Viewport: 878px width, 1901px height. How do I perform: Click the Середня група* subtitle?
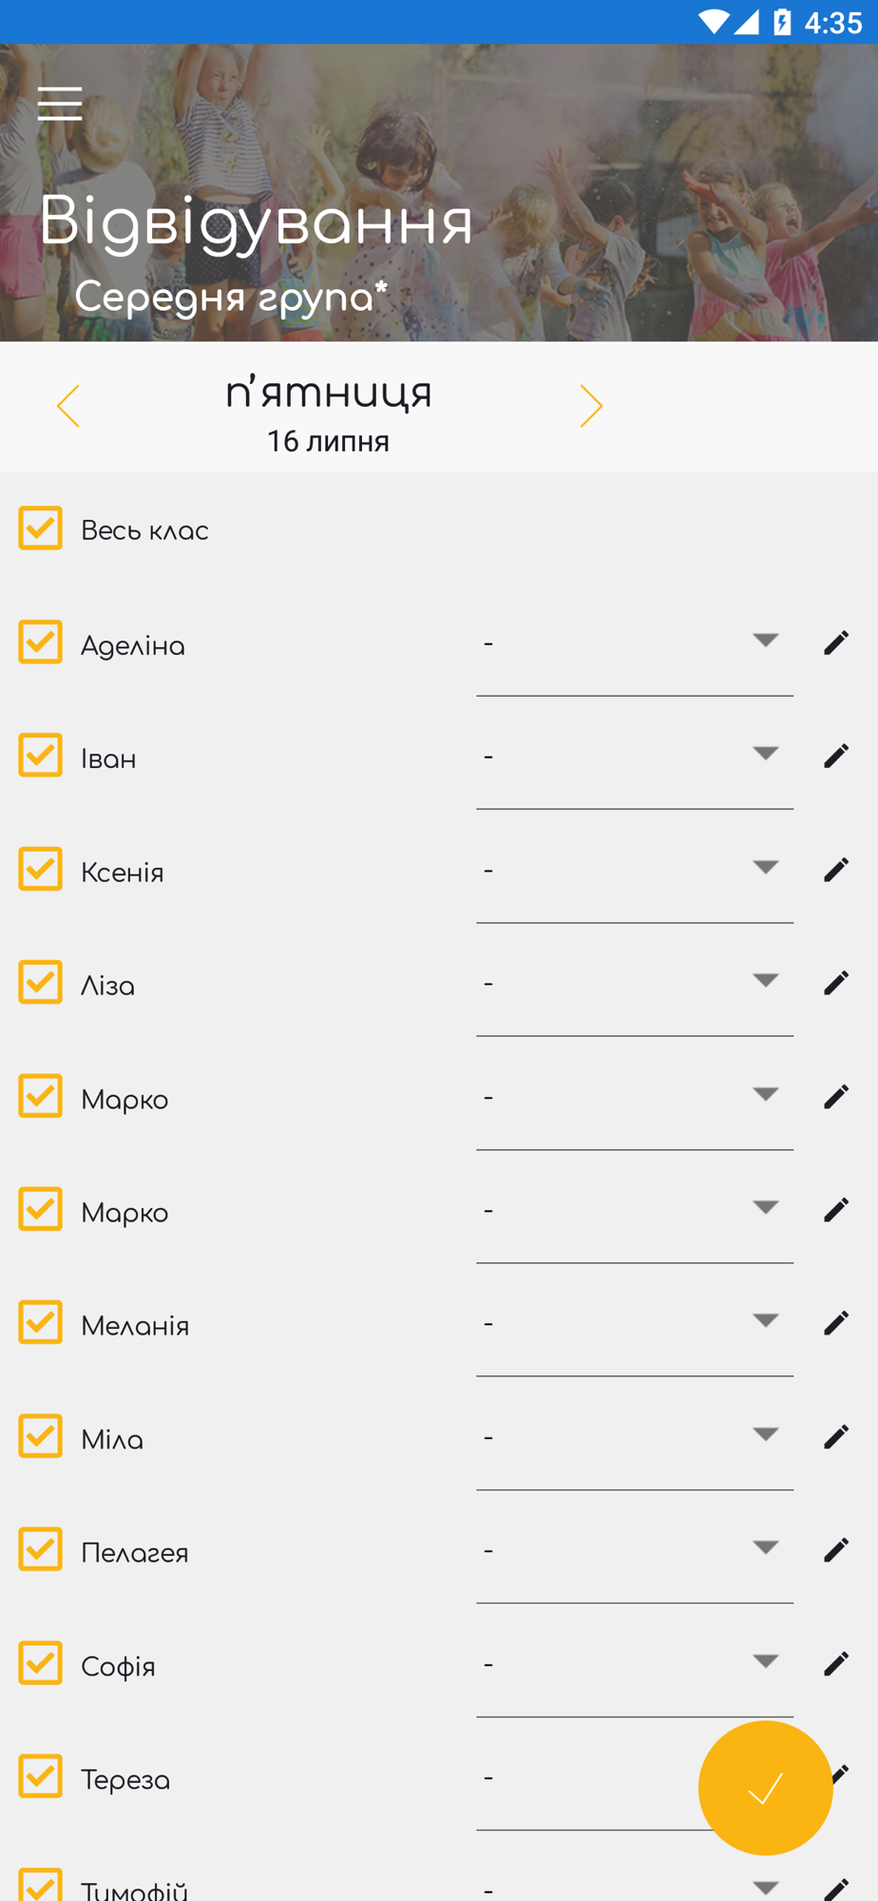click(231, 297)
